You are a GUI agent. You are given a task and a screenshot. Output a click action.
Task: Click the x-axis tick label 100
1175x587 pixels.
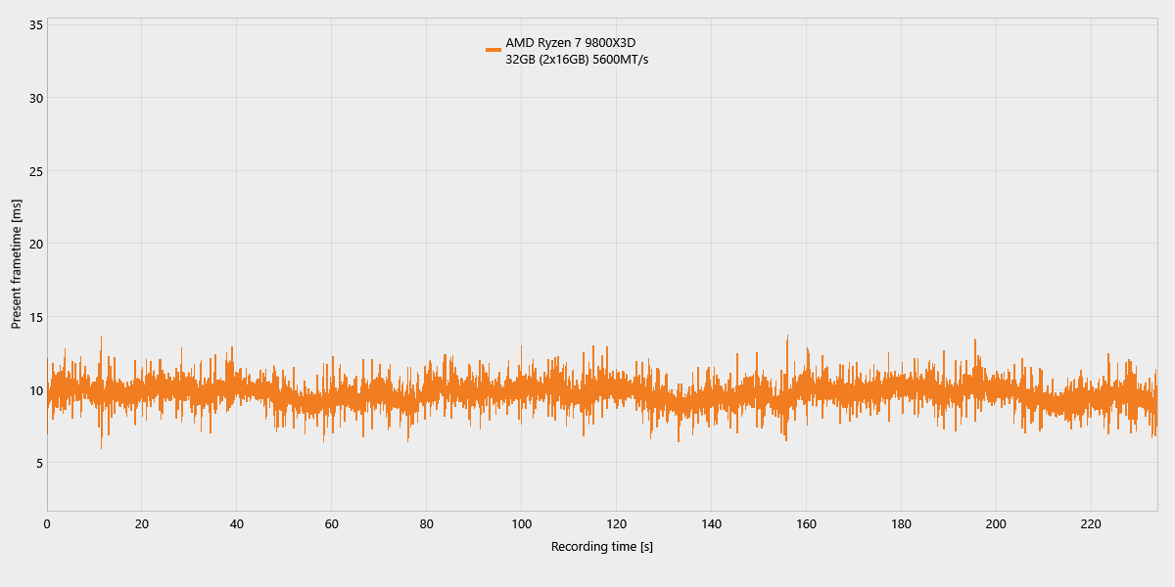(x=522, y=524)
